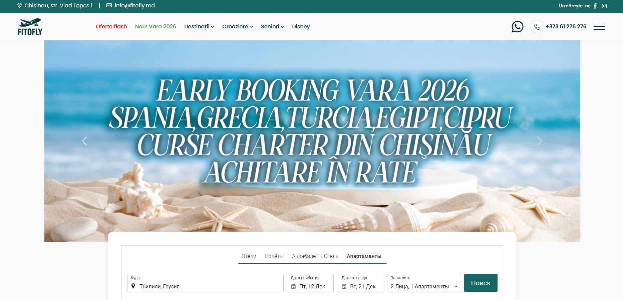Click the phone call icon
The image size is (623, 300).
tap(537, 27)
